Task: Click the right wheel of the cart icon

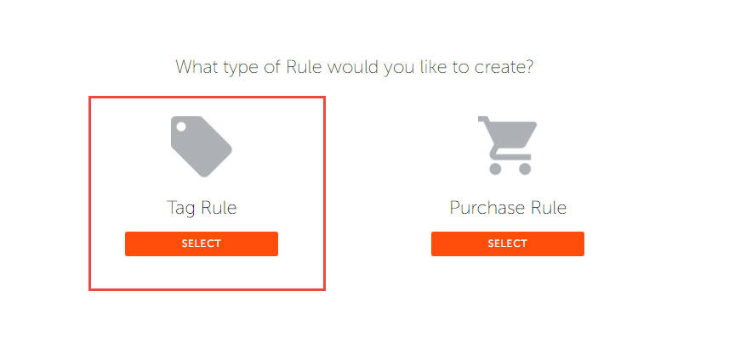Action: (525, 169)
